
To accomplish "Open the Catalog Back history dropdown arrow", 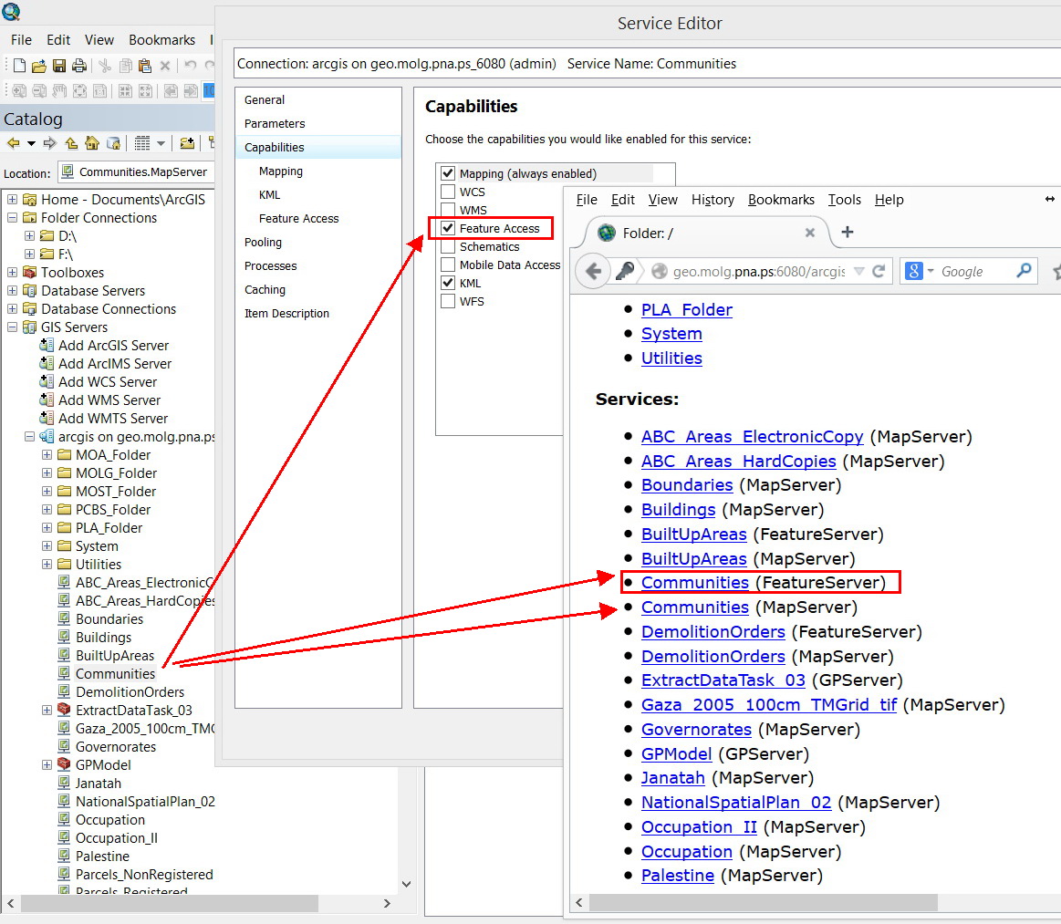I will [x=31, y=143].
